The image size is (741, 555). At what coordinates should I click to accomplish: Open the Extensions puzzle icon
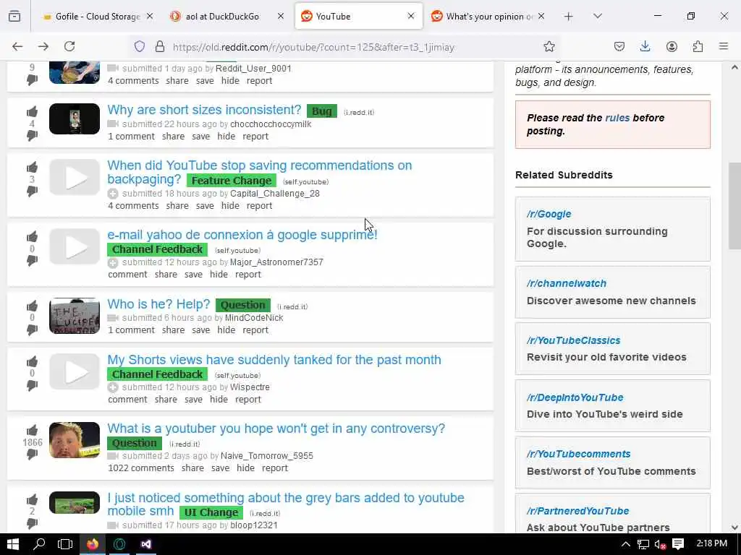coord(698,46)
